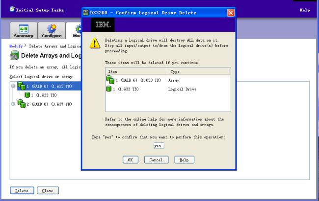Click the logical drive 1 cylinder icon in the tree

[27, 95]
